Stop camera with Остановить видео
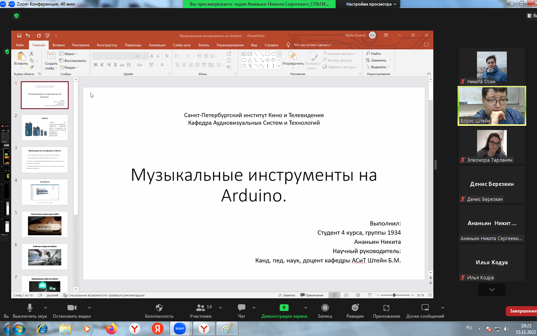Screen dimensions: 537x336 72,311
